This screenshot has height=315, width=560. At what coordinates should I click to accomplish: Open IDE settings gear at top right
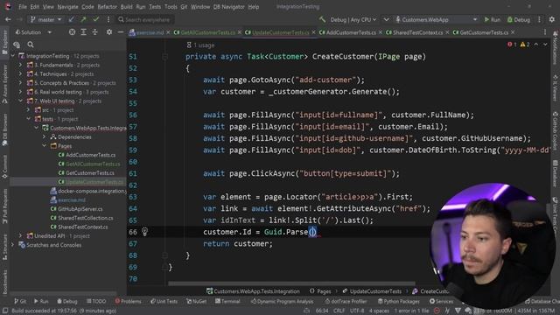pos(552,19)
